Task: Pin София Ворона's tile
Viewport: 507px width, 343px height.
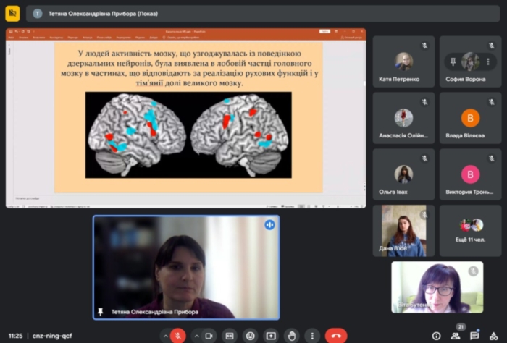Action: point(454,62)
